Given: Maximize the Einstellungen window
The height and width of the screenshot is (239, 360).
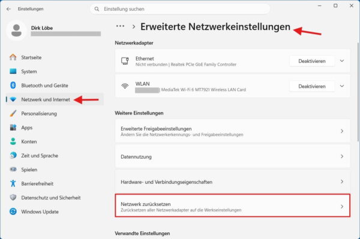Looking at the screenshot, I should coord(335,6).
